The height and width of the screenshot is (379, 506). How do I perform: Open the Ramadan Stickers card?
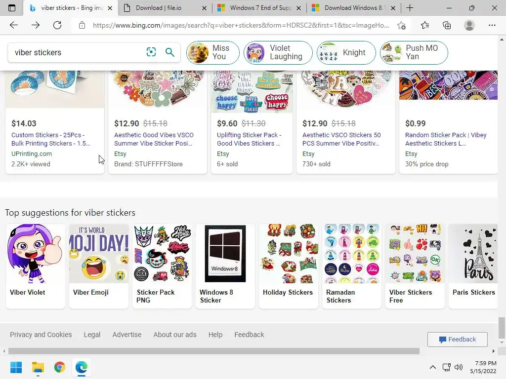(352, 266)
